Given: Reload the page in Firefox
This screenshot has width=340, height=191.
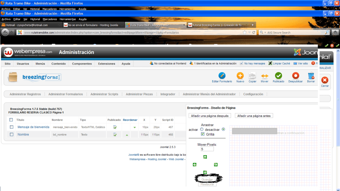Looking at the screenshot, I should (253, 32).
